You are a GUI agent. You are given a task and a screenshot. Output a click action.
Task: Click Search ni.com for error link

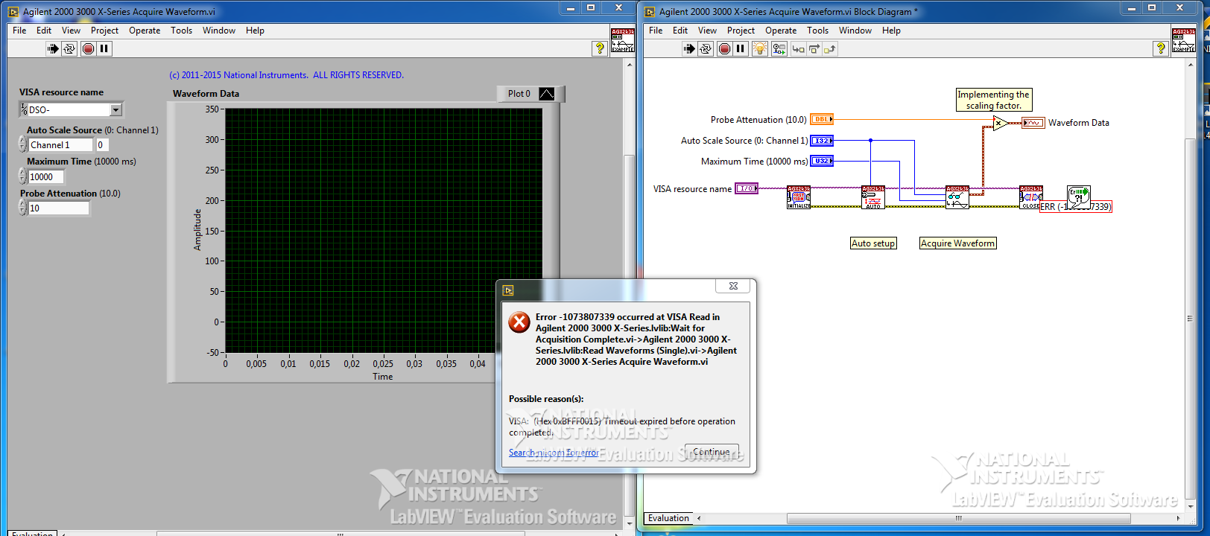(554, 453)
